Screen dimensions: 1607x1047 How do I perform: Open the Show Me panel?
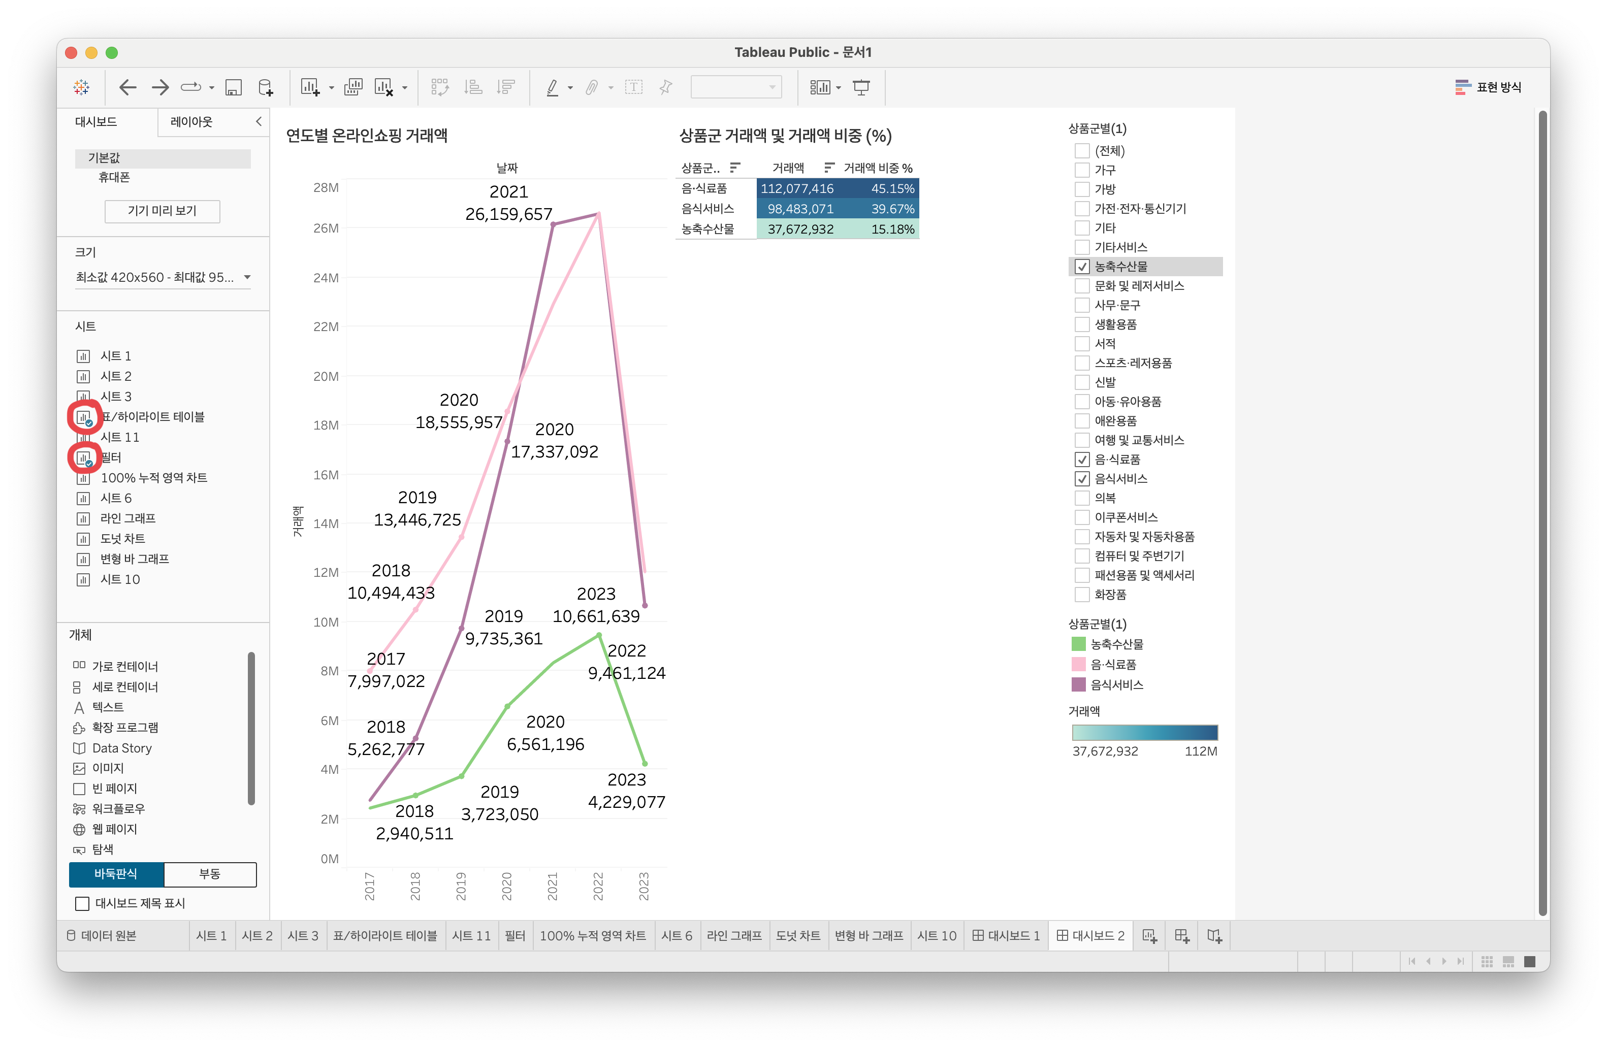(1489, 87)
